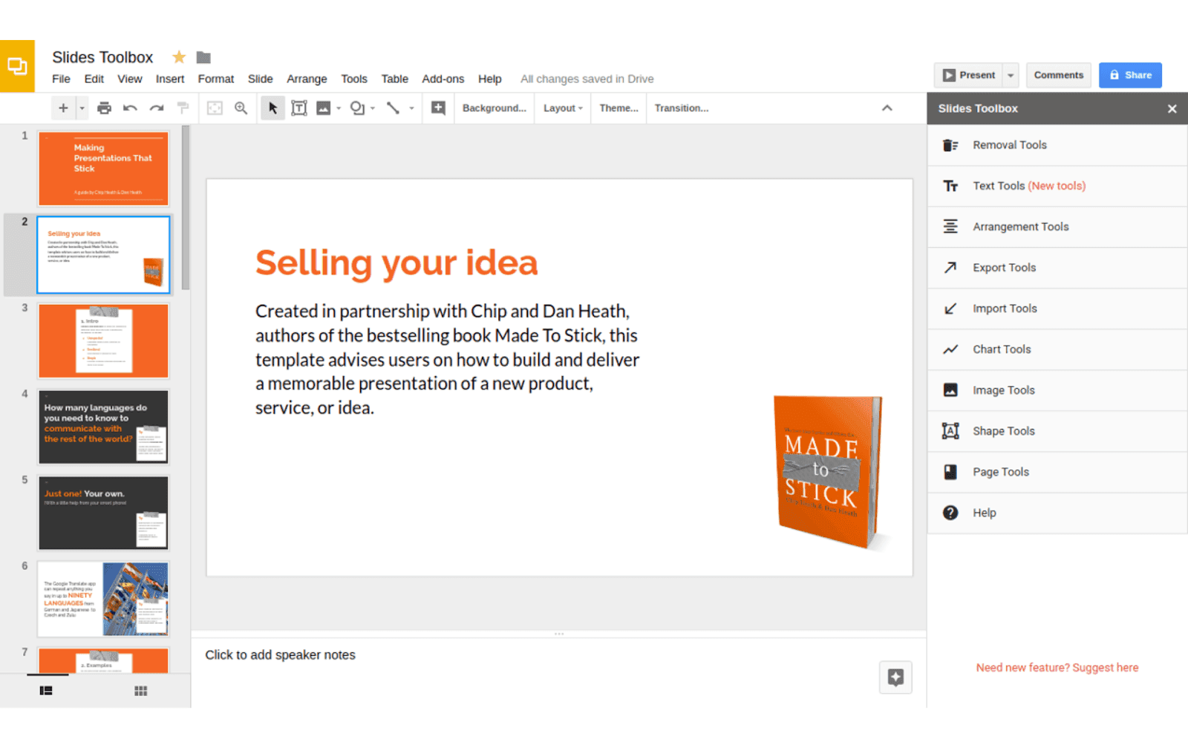This screenshot has height=745, width=1188.
Task: Select slide 4 thumbnail about languages
Action: click(103, 427)
